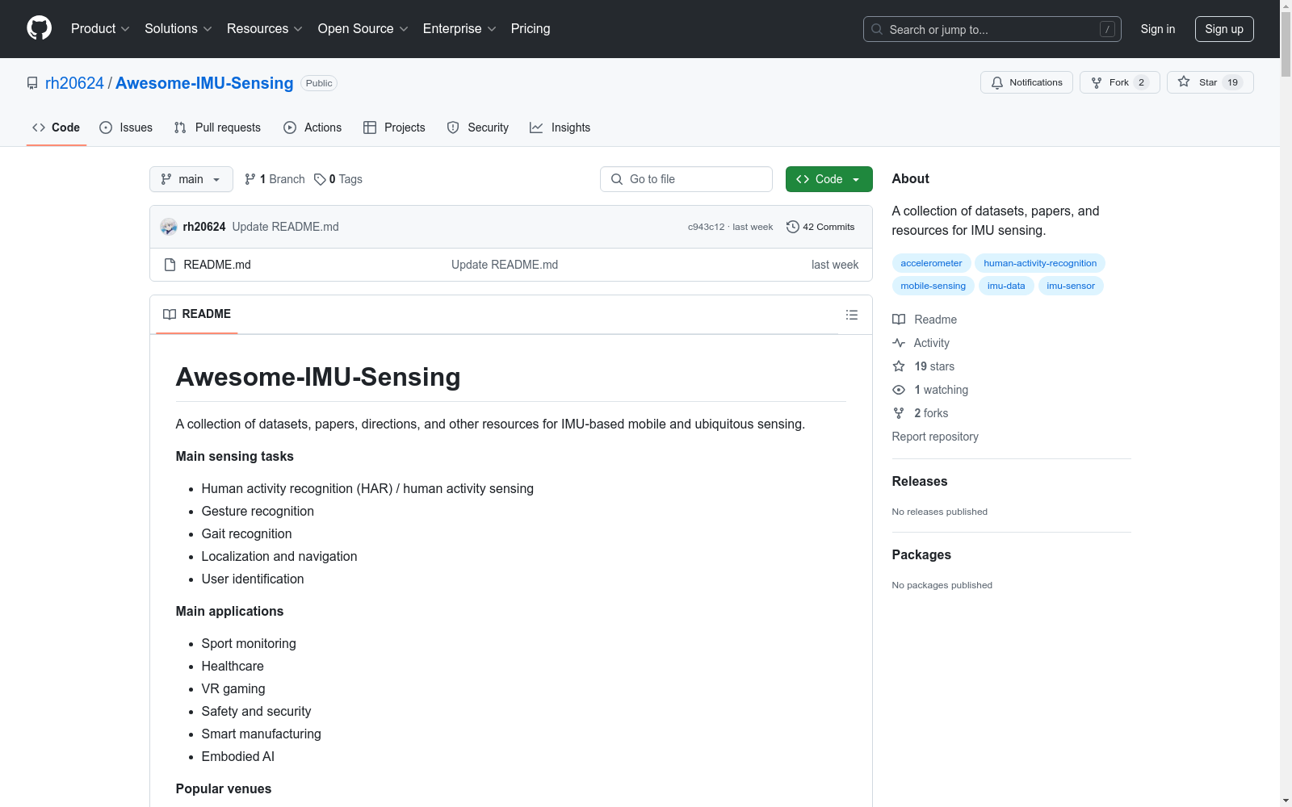
Task: Click the Notifications button
Action: (x=1026, y=82)
